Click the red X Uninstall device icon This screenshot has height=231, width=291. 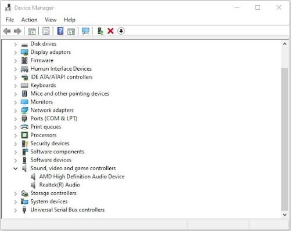tap(110, 31)
